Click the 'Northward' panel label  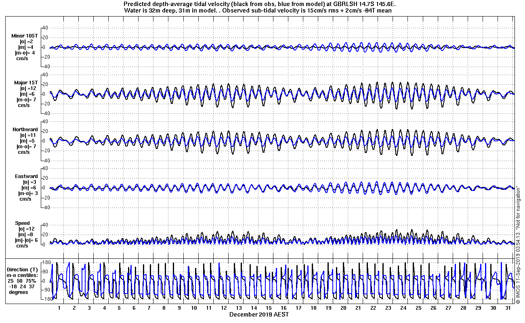[25, 130]
